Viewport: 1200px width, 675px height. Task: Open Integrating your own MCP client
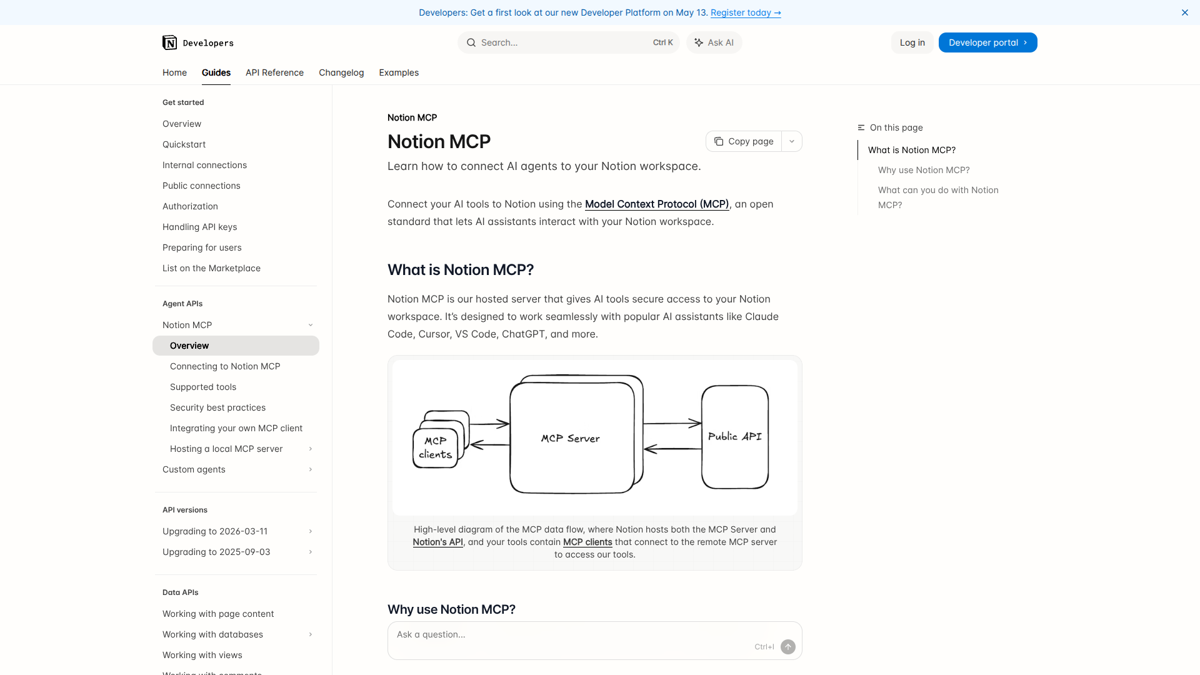236,428
